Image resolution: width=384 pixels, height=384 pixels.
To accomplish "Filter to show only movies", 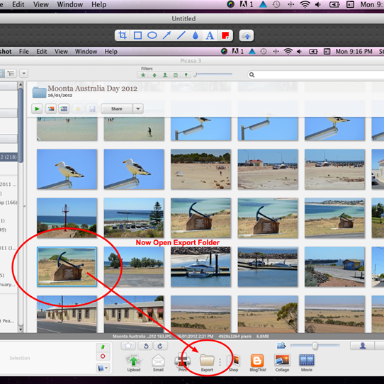I will [x=176, y=75].
